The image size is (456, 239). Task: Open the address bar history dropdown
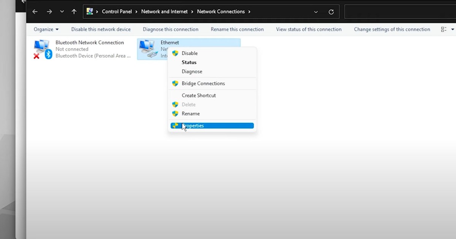point(316,12)
